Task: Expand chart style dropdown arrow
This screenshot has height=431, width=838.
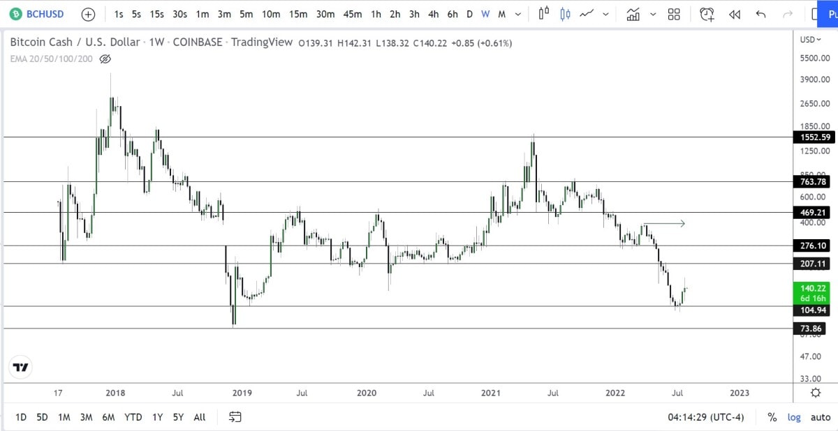Action: 605,14
